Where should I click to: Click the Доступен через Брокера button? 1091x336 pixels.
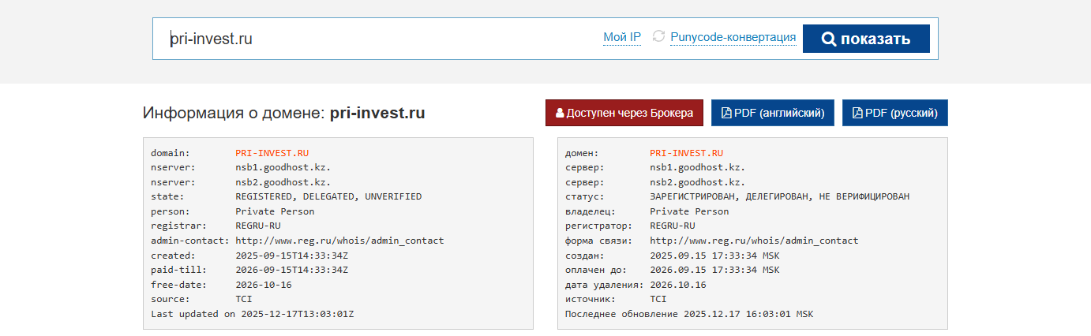point(624,113)
